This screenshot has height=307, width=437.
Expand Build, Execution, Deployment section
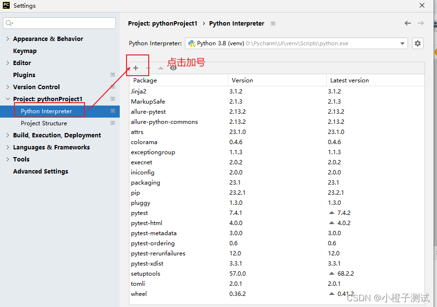point(8,135)
